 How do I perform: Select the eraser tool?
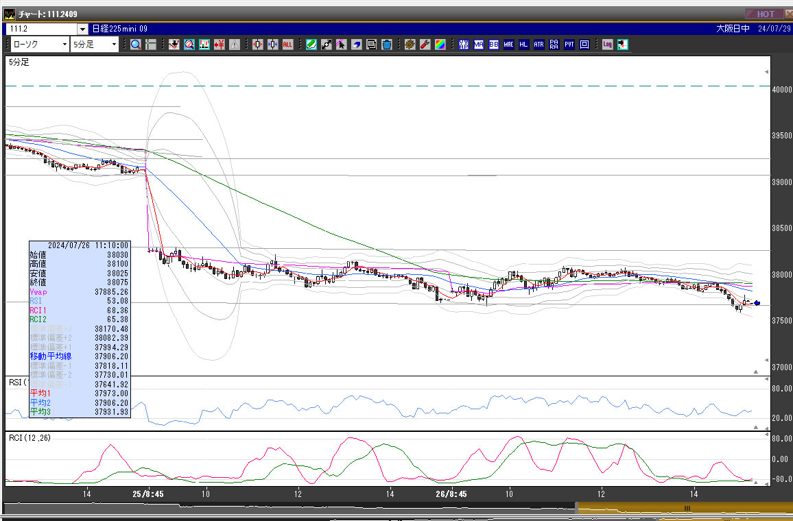pos(357,45)
